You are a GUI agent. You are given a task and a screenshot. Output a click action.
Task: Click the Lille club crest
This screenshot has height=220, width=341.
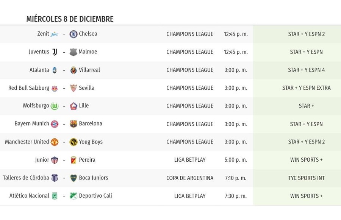[74, 106]
